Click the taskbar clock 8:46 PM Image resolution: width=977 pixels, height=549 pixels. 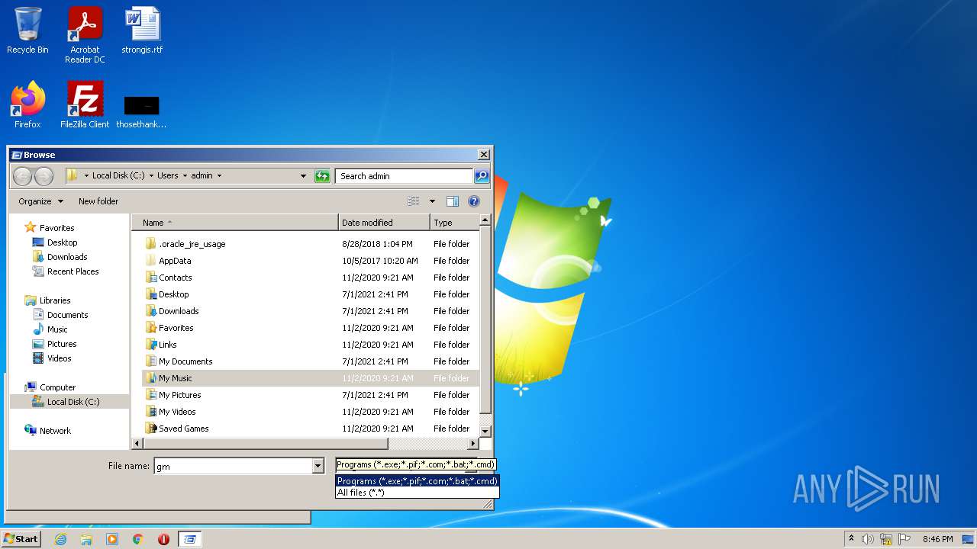coord(937,539)
